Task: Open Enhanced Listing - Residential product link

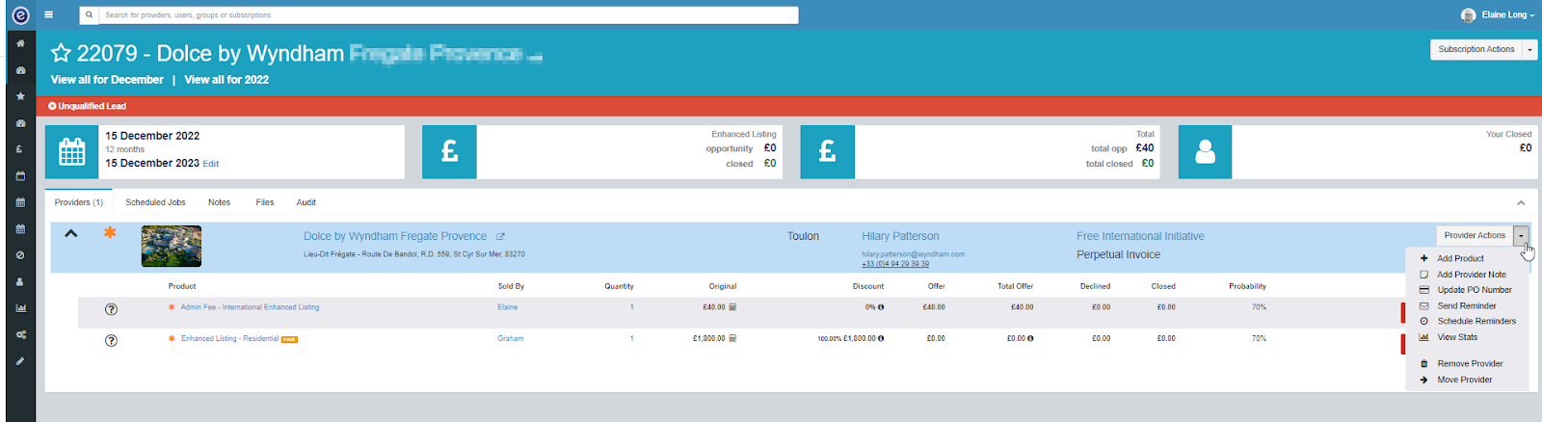Action: click(x=229, y=338)
